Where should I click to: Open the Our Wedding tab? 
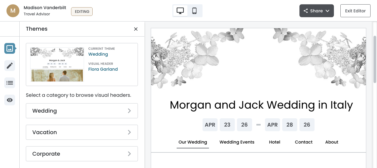193,142
